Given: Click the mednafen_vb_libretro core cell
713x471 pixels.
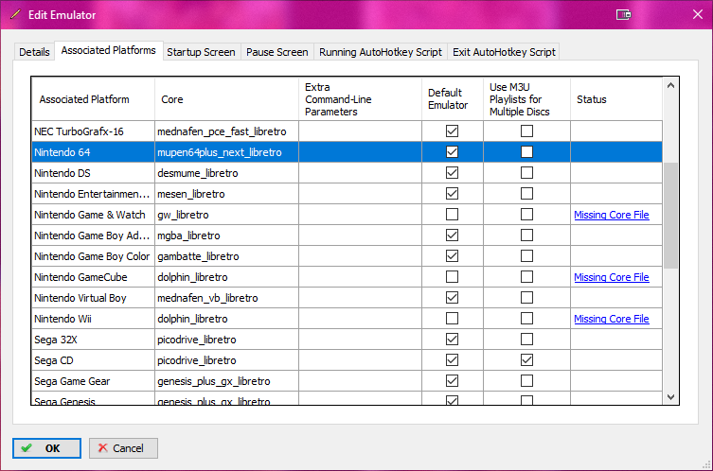Looking at the screenshot, I should [227, 299].
